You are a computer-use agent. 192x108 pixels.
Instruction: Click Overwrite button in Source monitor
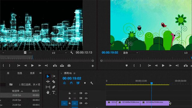point(62,66)
